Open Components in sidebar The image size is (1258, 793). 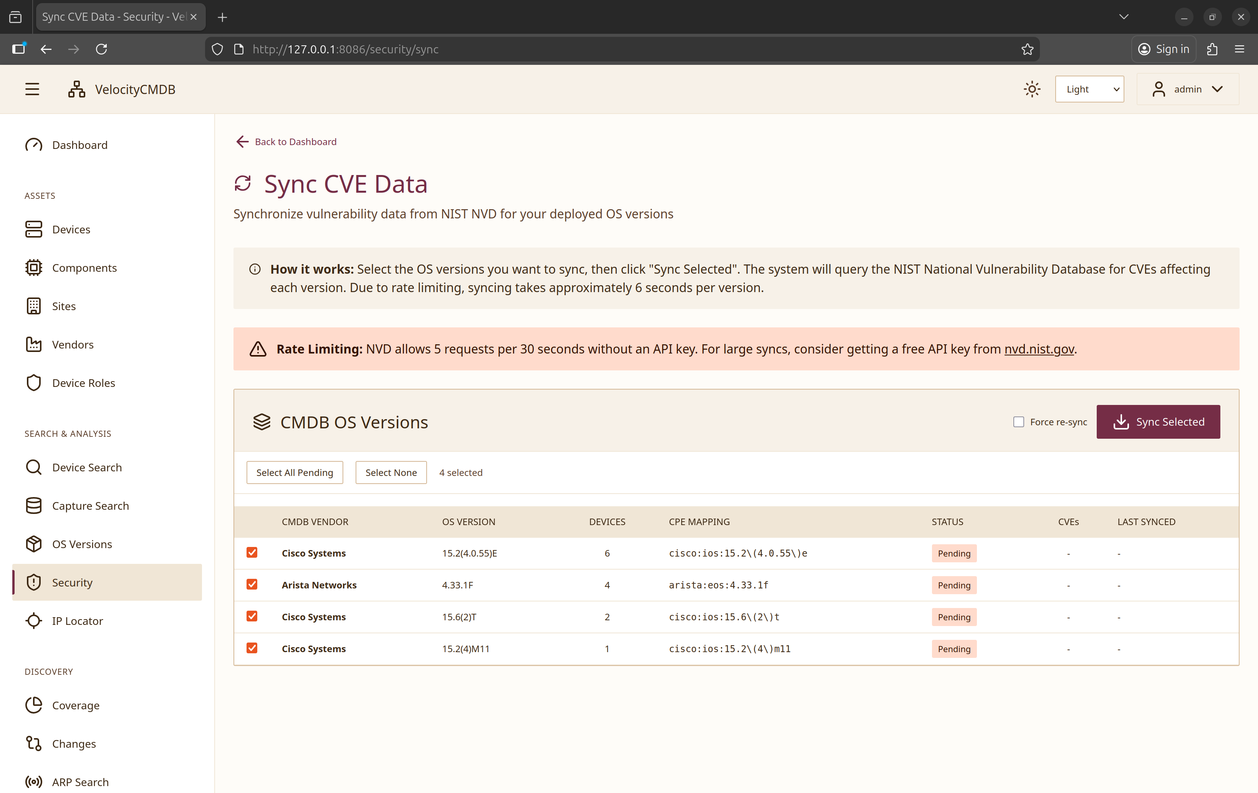(107, 268)
